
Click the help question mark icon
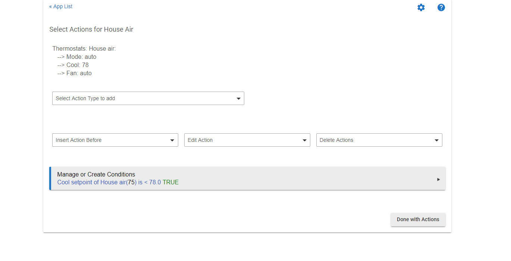441,7
